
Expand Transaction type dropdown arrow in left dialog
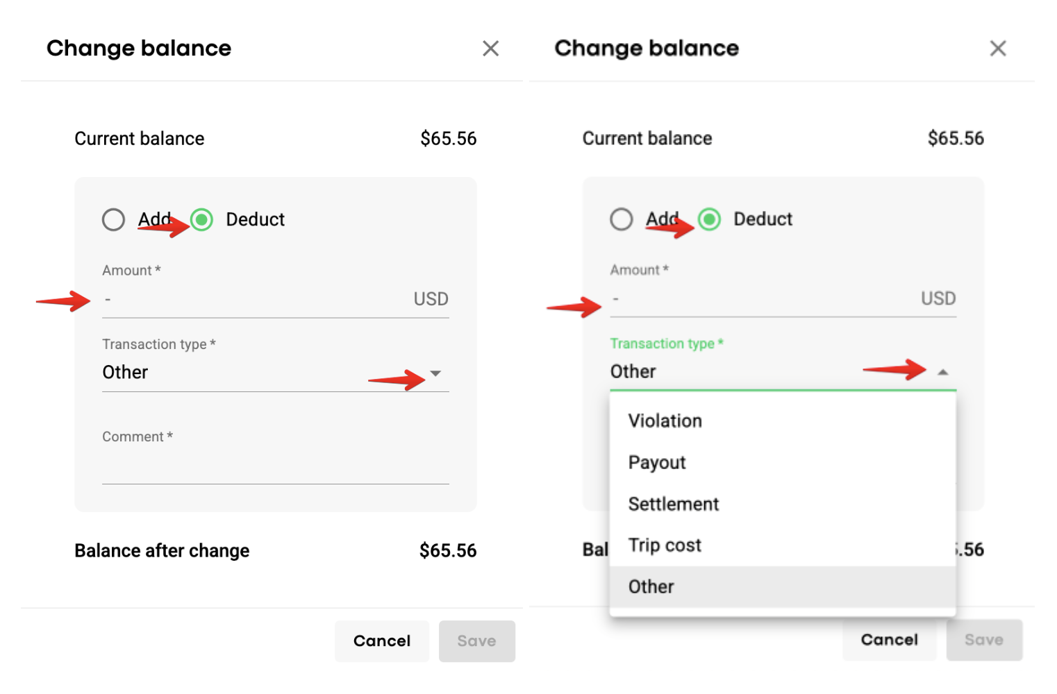coord(435,373)
